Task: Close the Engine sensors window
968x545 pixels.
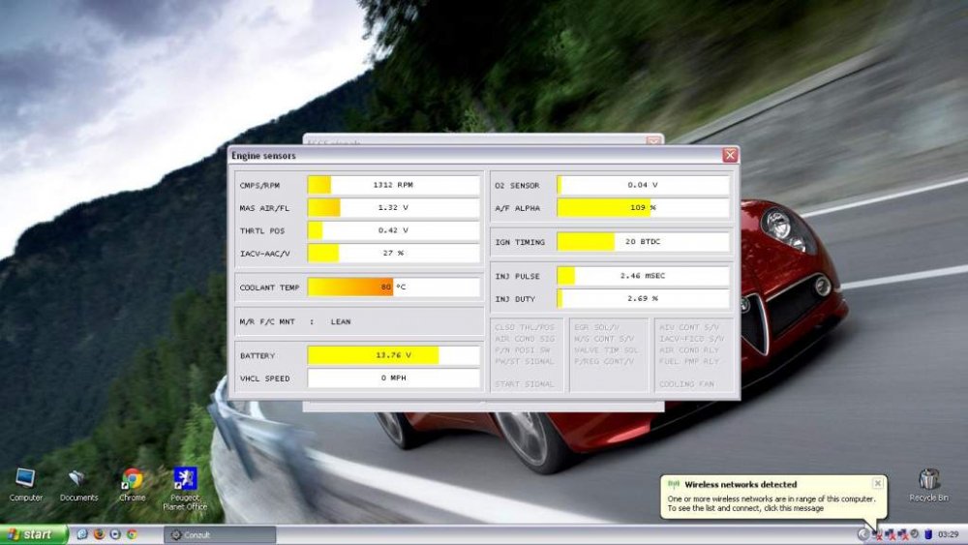Action: click(729, 155)
